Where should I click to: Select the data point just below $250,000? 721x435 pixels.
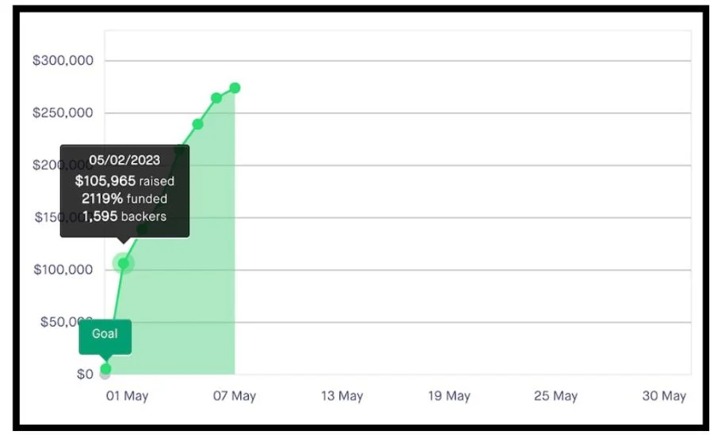[x=198, y=124]
